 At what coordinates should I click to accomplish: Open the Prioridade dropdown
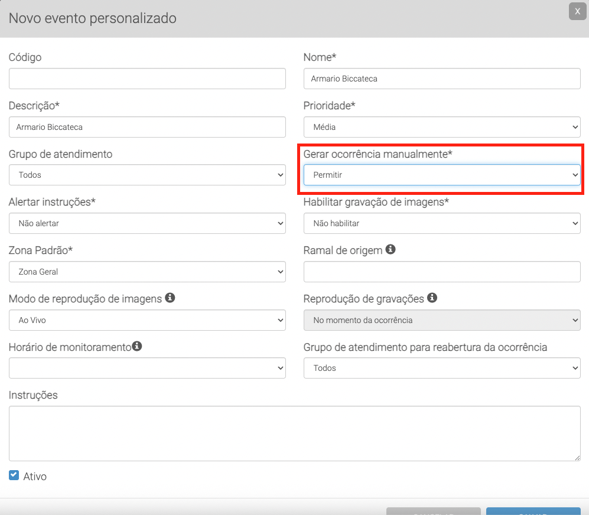441,127
